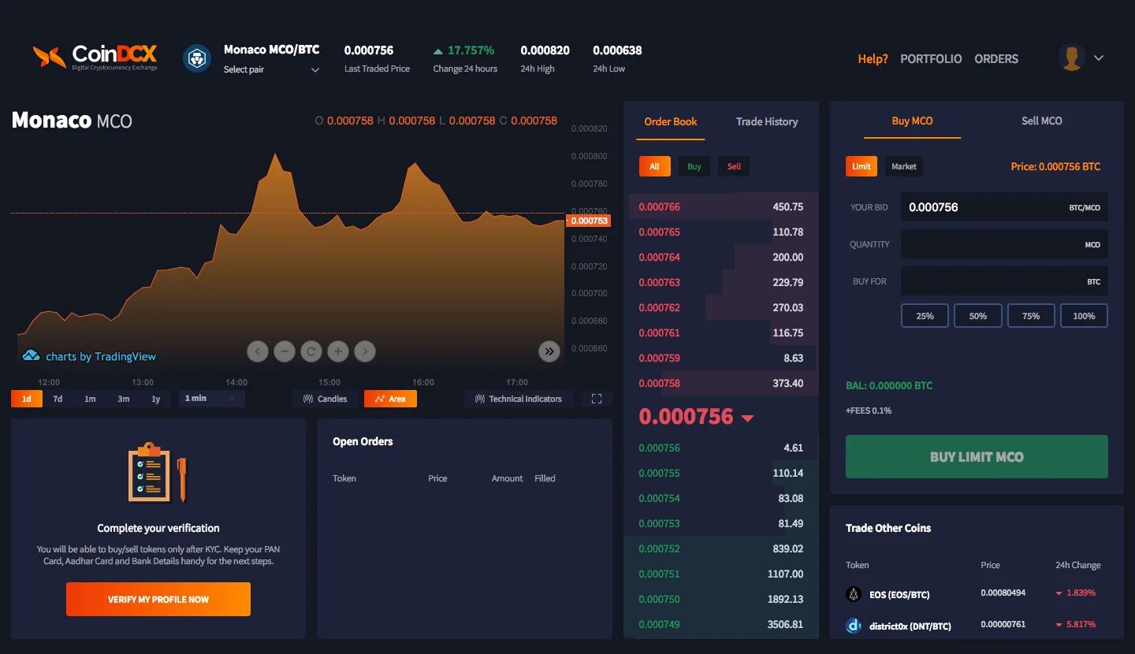This screenshot has width=1135, height=654.
Task: Select the 1y chart range
Action: (156, 399)
